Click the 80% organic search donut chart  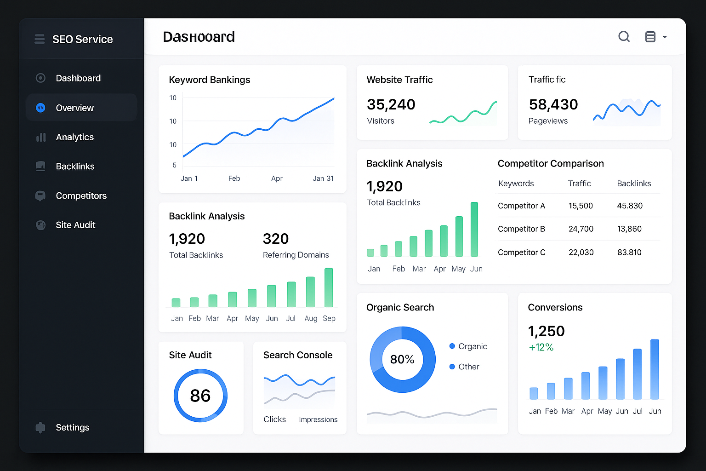coord(402,359)
